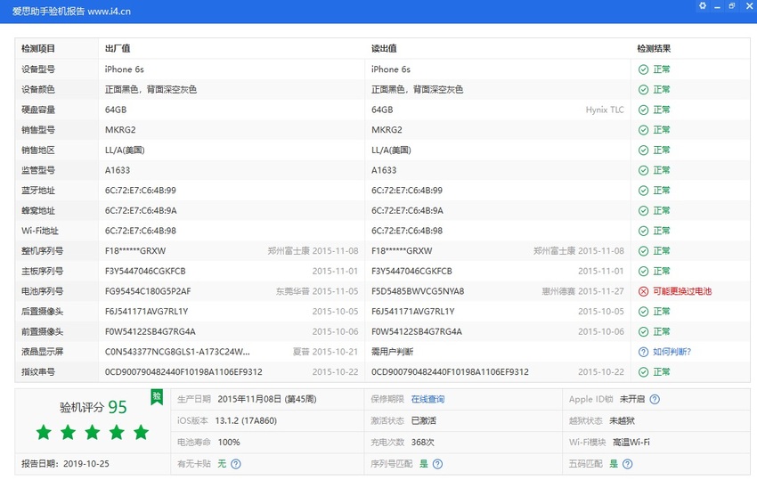Select the 未越狱 jailbreak status
The width and height of the screenshot is (757, 480).
622,421
